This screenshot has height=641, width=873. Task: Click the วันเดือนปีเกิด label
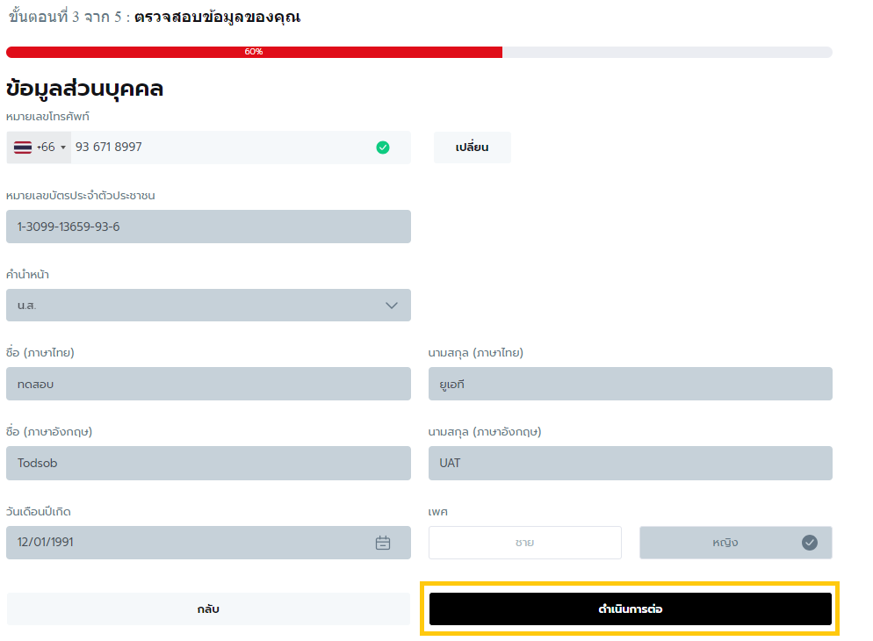39,512
